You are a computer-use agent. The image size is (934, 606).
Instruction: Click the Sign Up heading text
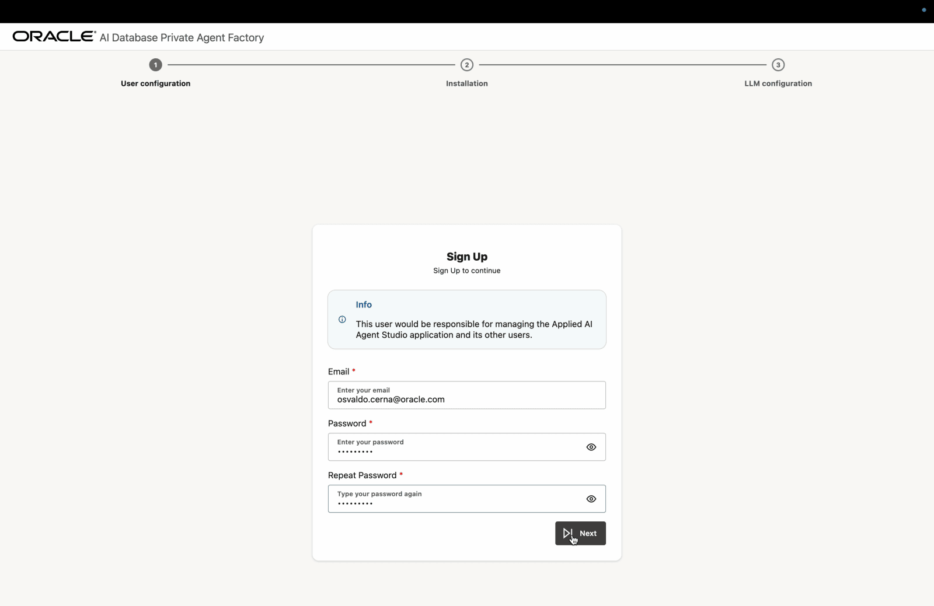click(x=466, y=257)
